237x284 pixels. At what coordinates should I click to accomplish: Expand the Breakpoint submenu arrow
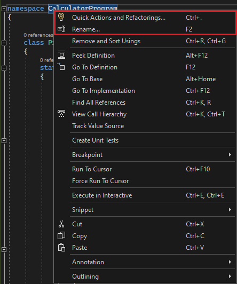point(230,155)
